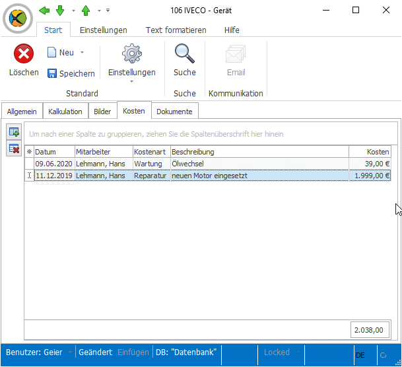Click the status bar corner grip
This screenshot has width=402, height=367.
(x=398, y=362)
